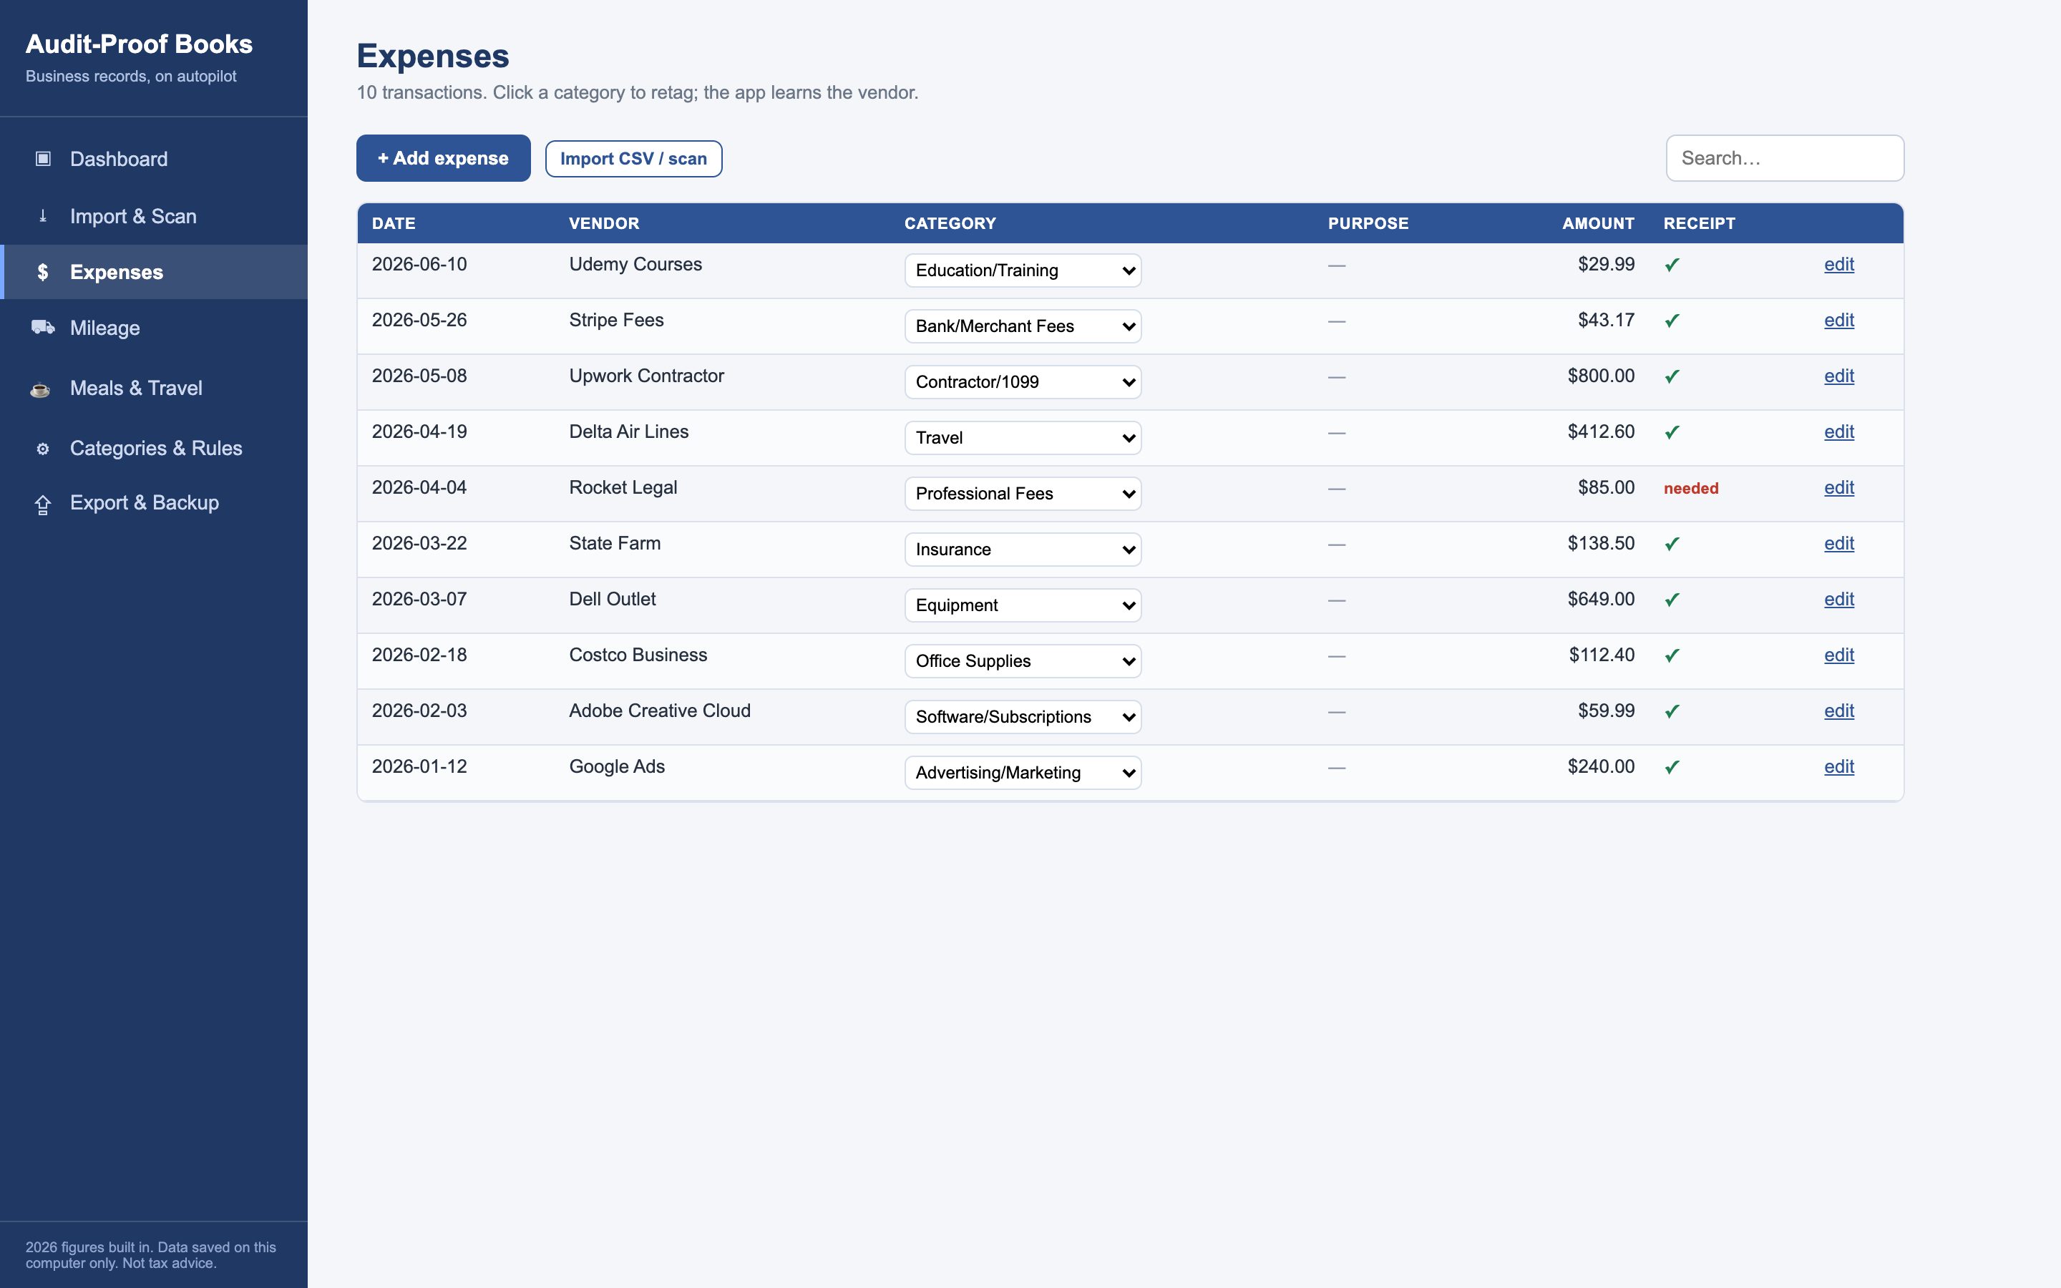Image resolution: width=2061 pixels, height=1288 pixels.
Task: Edit the Costco Business expense
Action: coord(1838,655)
